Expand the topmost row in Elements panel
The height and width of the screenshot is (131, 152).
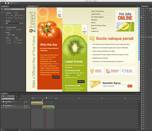click(147, 9)
